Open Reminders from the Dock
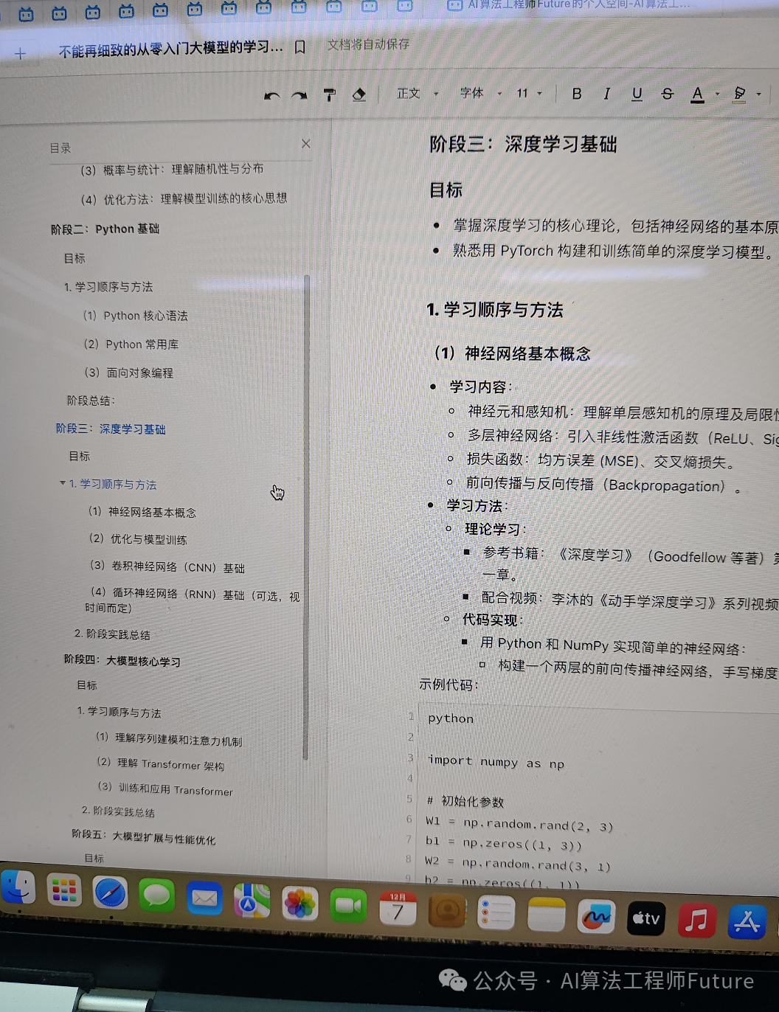This screenshot has width=779, height=1012. coord(496,914)
